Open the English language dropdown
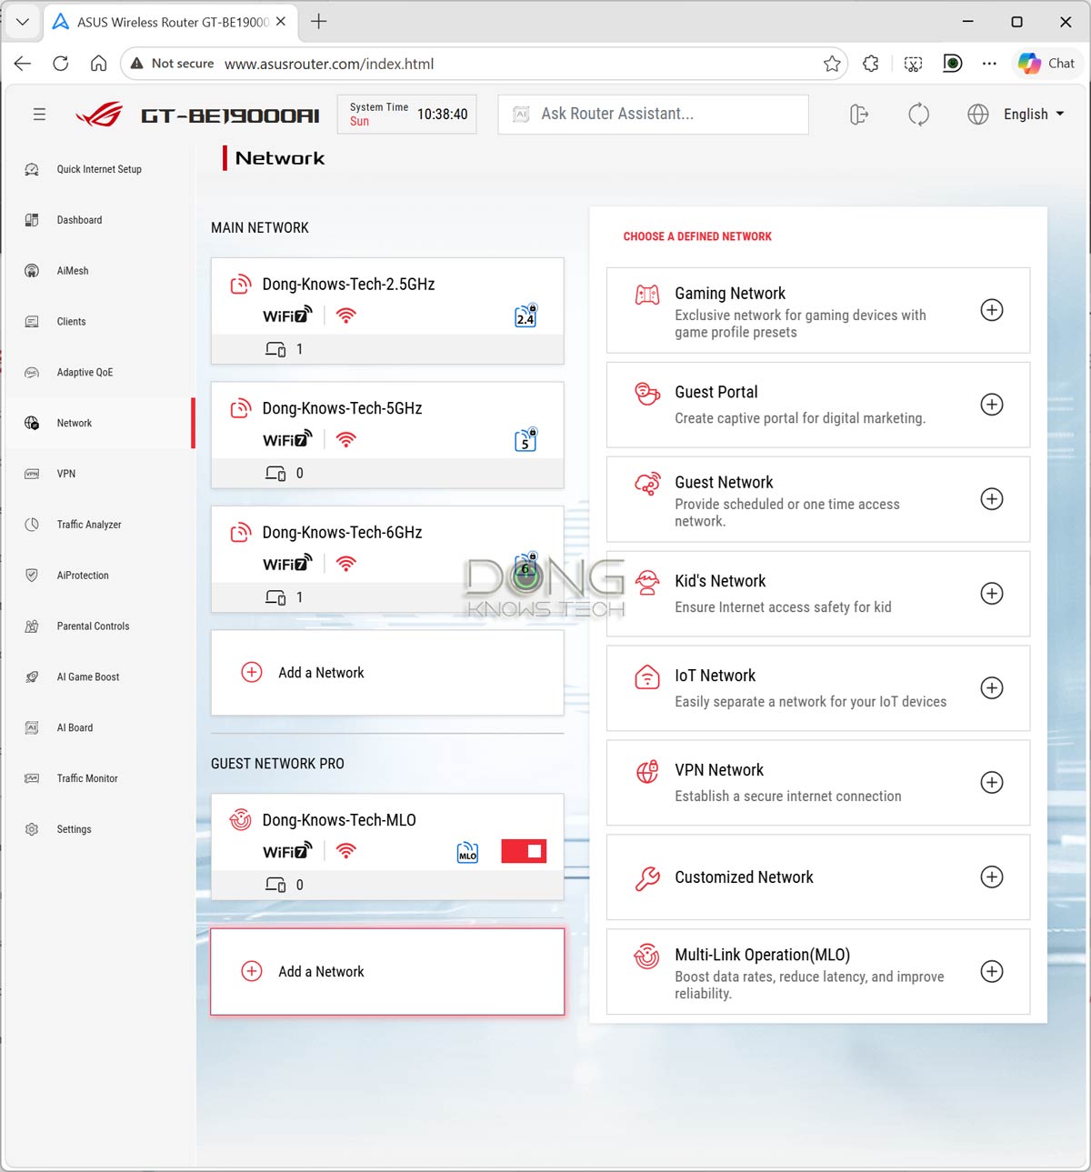This screenshot has height=1172, width=1091. point(1033,115)
